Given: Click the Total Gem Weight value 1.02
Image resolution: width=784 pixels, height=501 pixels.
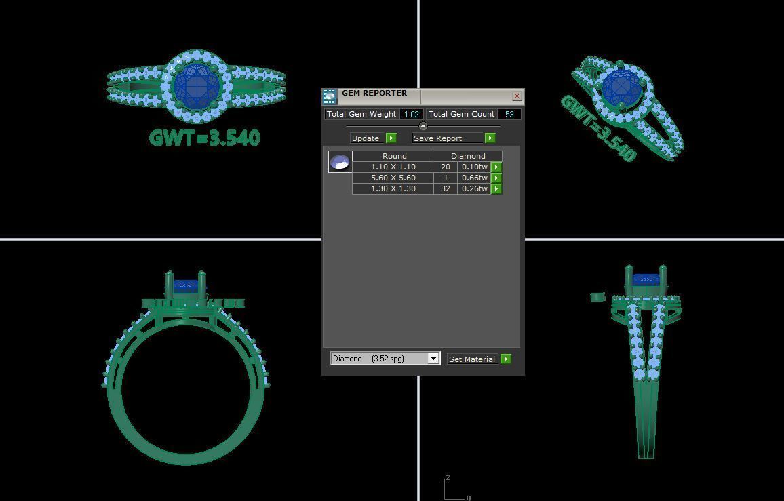Looking at the screenshot, I should click(x=412, y=114).
